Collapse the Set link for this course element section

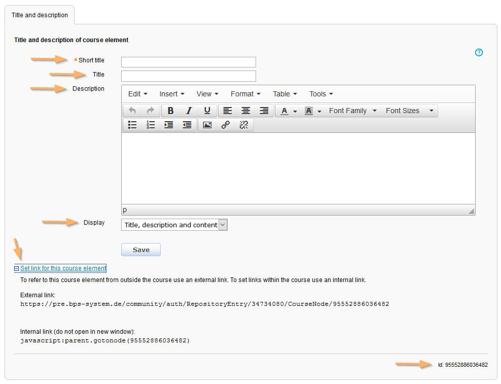17,268
